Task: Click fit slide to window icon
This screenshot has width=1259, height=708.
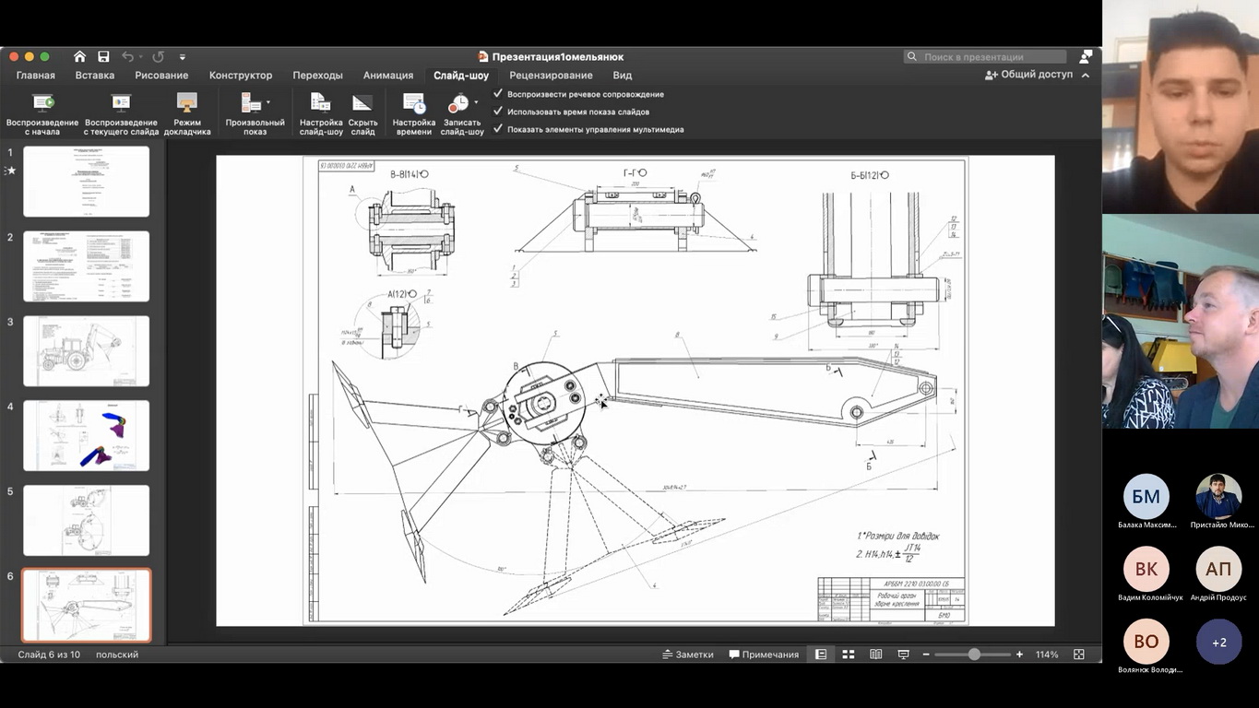Action: coord(1079,655)
